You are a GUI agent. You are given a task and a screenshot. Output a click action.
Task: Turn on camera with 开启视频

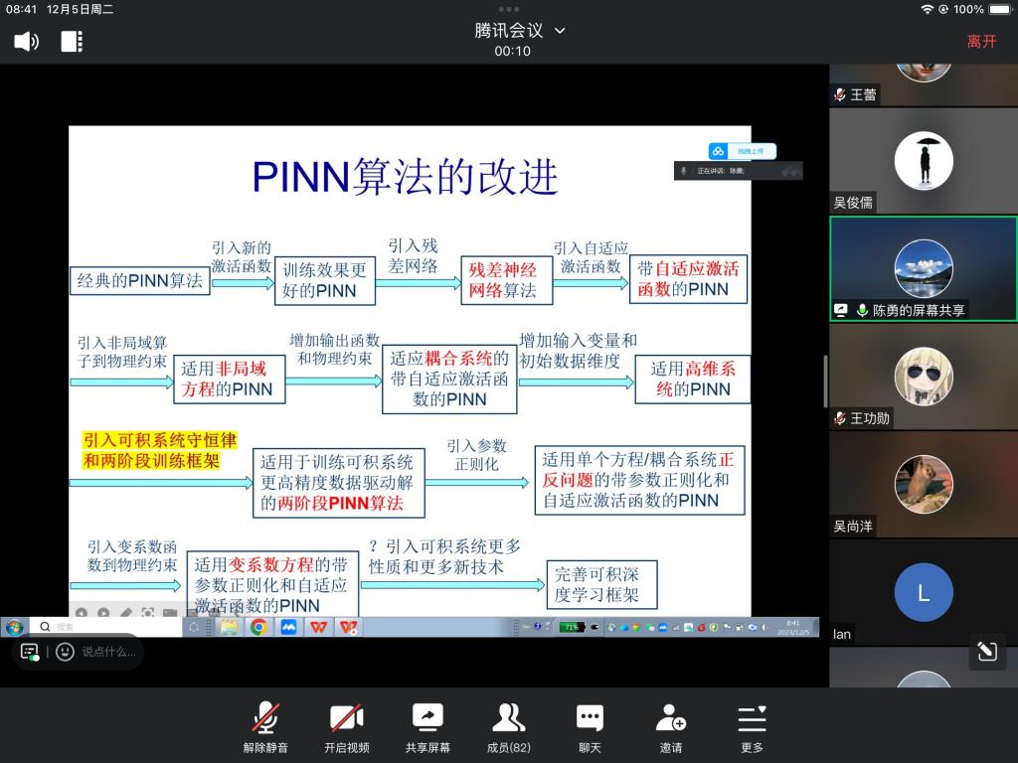coord(346,726)
